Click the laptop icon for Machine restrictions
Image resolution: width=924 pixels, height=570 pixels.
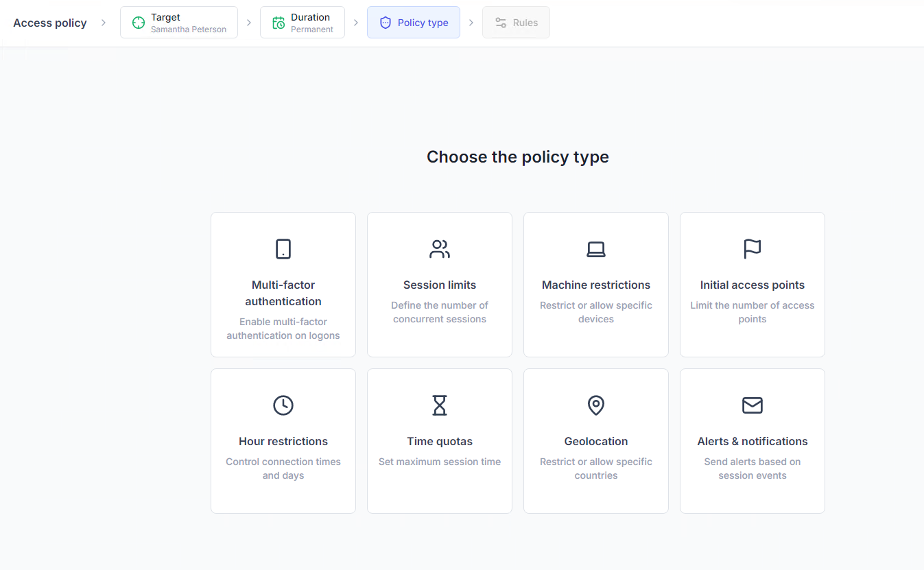[596, 249]
